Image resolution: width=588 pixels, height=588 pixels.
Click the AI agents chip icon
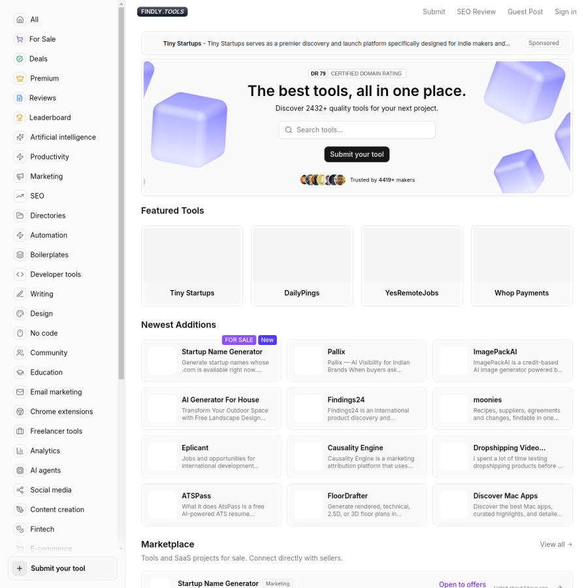tap(20, 470)
